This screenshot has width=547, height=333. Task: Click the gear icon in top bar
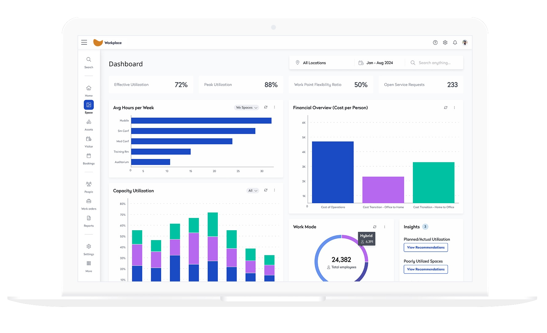(x=445, y=43)
